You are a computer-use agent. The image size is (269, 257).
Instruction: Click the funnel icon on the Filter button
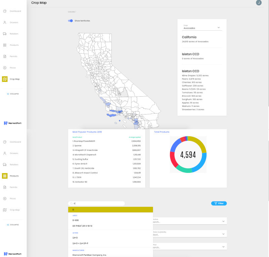pyautogui.click(x=216, y=203)
